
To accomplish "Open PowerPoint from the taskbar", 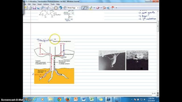I will [76, 99].
